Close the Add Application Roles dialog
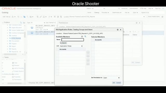This screenshot has height=93, width=166. point(120,30)
